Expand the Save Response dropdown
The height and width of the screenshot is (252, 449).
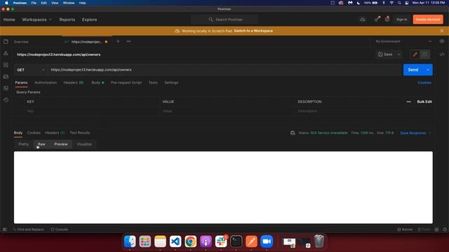coord(415,133)
